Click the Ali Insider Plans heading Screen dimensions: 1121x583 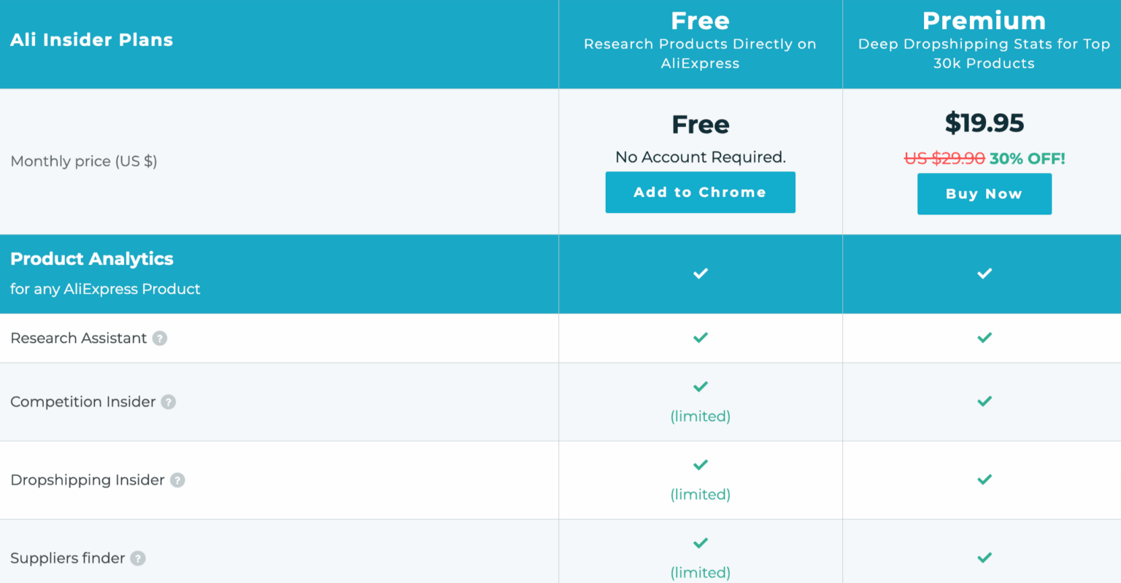point(91,40)
